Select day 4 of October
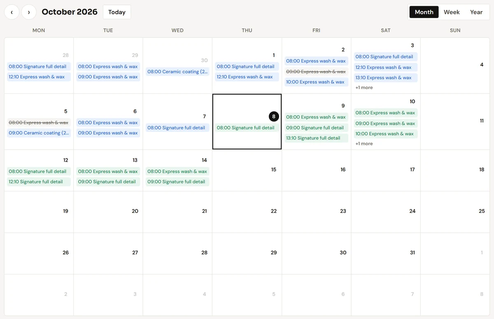The image size is (494, 319). 455,66
